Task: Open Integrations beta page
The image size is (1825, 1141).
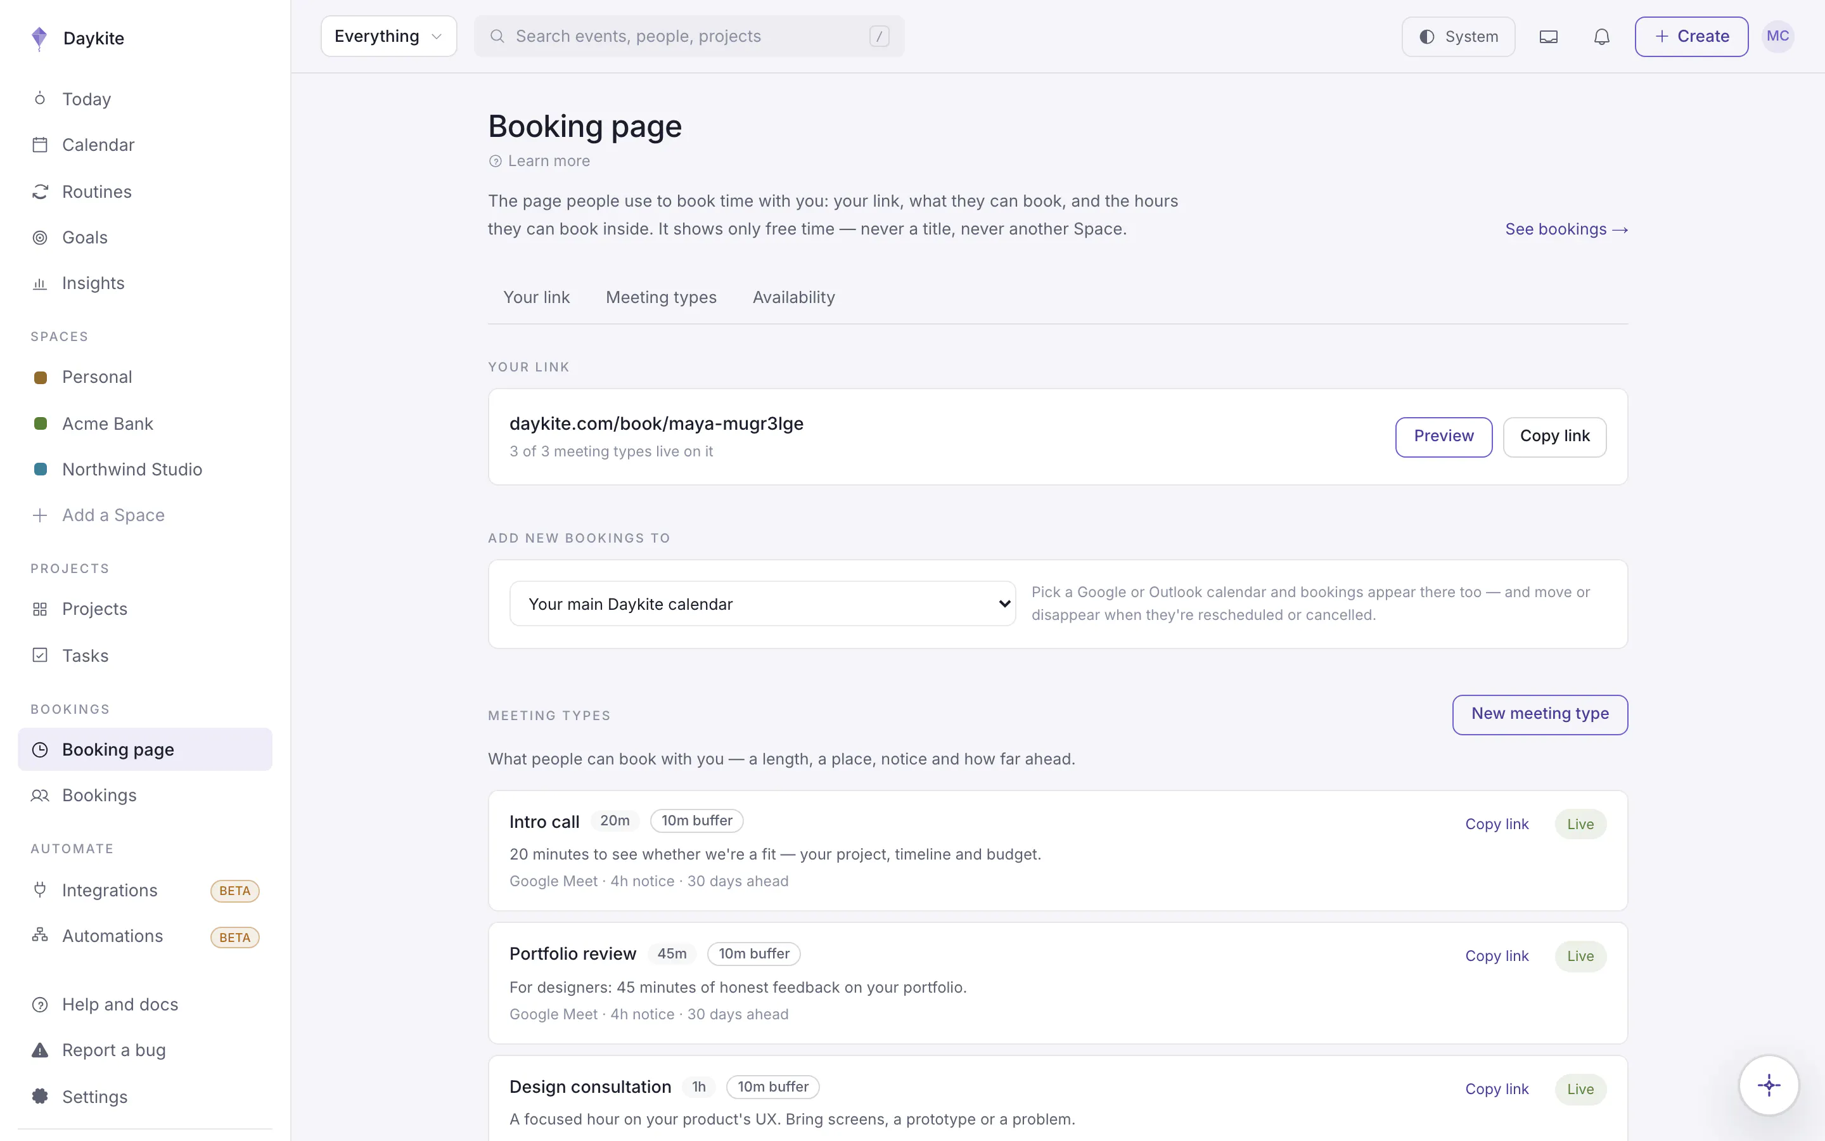Action: pos(144,891)
